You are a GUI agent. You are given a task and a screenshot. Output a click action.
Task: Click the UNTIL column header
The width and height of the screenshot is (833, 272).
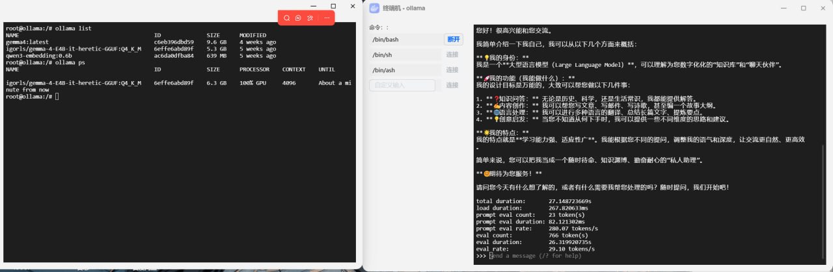[x=327, y=69]
